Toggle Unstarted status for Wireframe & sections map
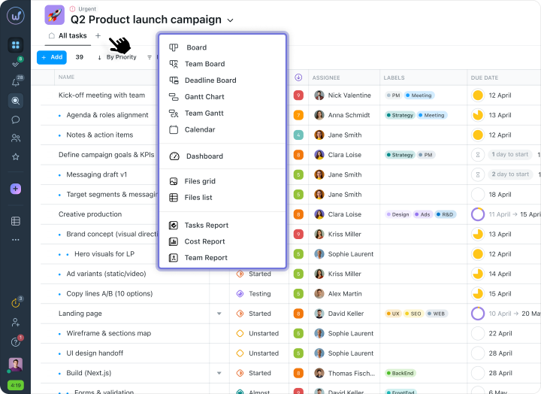Viewport: 541px width, 394px height. tap(240, 333)
